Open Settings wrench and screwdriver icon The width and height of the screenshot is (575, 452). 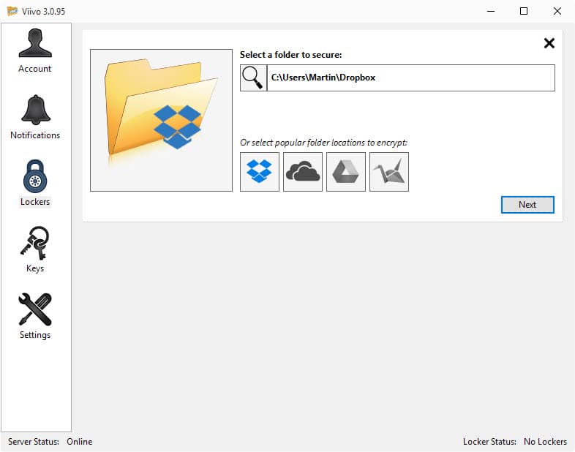point(35,309)
